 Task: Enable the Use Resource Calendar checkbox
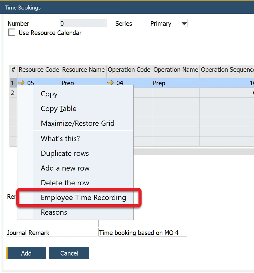pyautogui.click(x=11, y=32)
